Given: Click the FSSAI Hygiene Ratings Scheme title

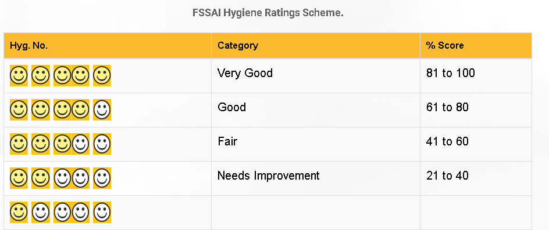Looking at the screenshot, I should (x=268, y=13).
